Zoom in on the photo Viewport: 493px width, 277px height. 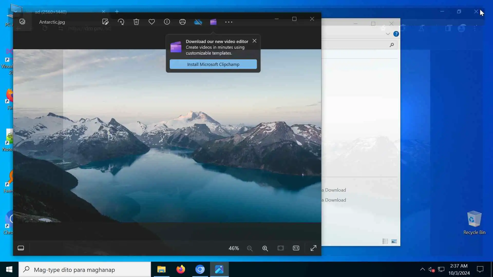[x=265, y=248]
